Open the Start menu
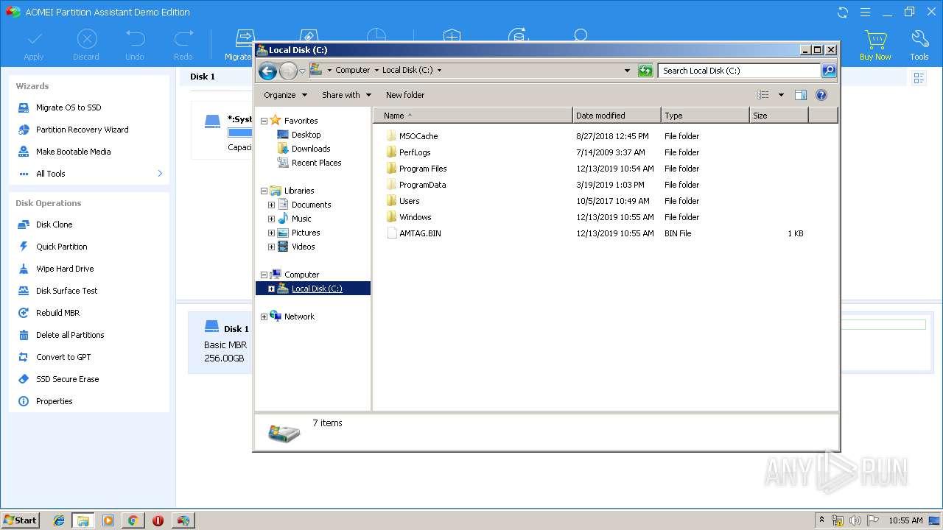The width and height of the screenshot is (943, 530). coord(20,520)
